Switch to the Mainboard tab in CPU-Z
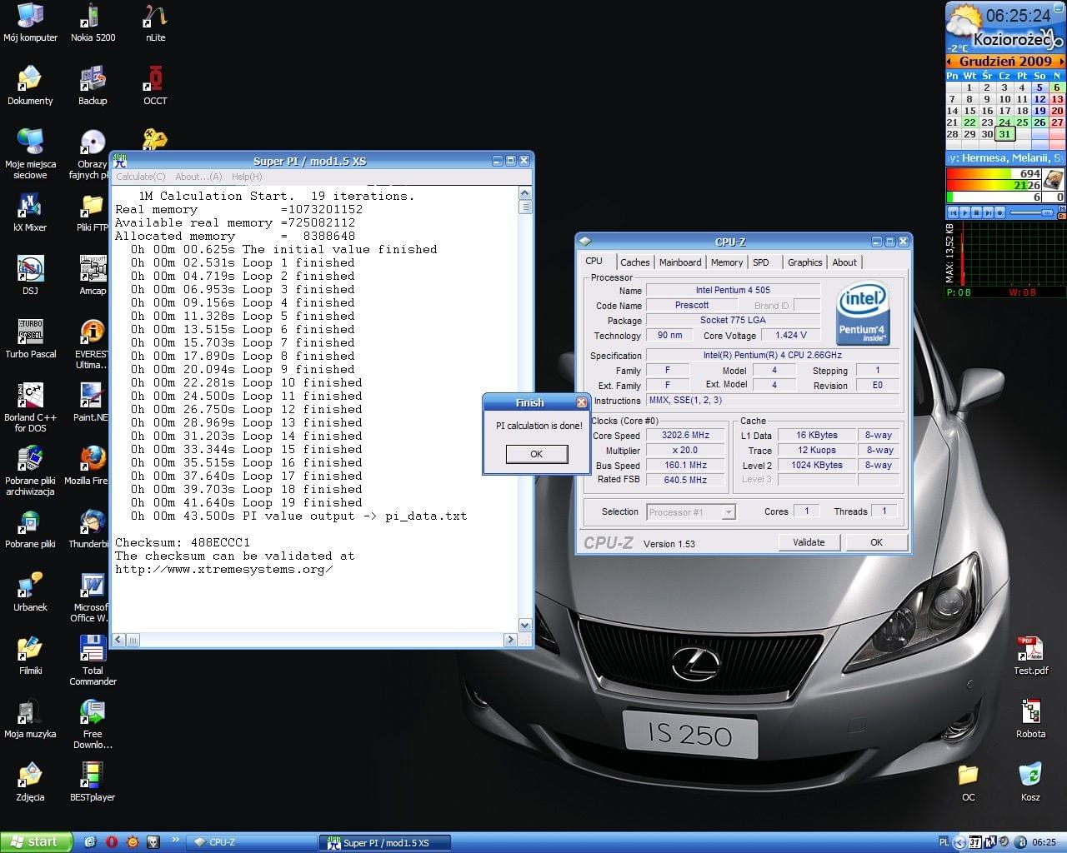This screenshot has height=853, width=1067. [x=680, y=262]
